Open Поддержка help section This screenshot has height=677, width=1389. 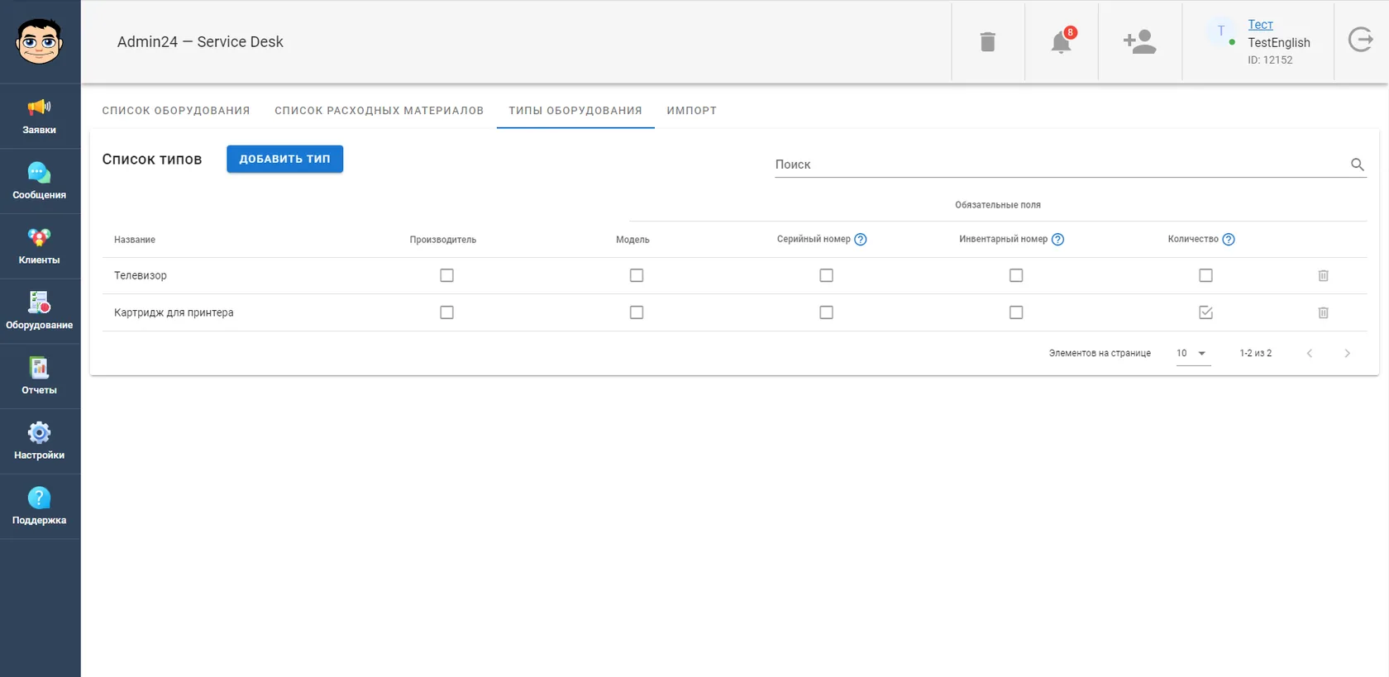(40, 507)
